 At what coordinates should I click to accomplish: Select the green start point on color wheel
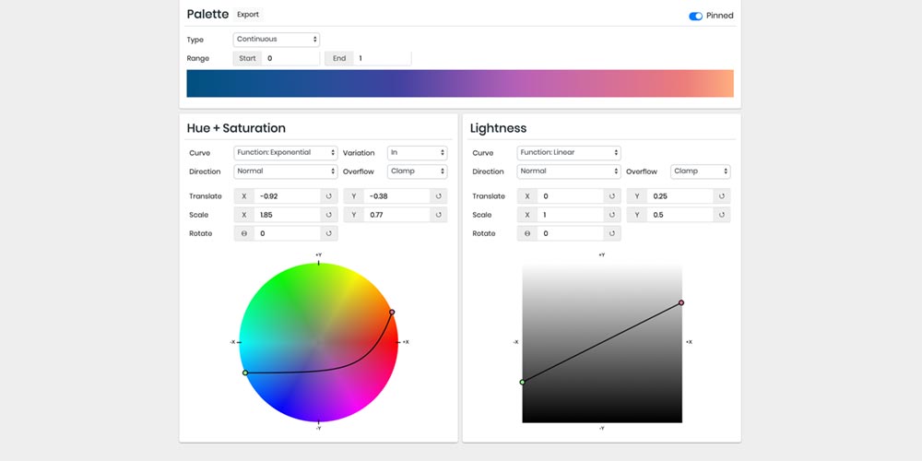tap(245, 372)
